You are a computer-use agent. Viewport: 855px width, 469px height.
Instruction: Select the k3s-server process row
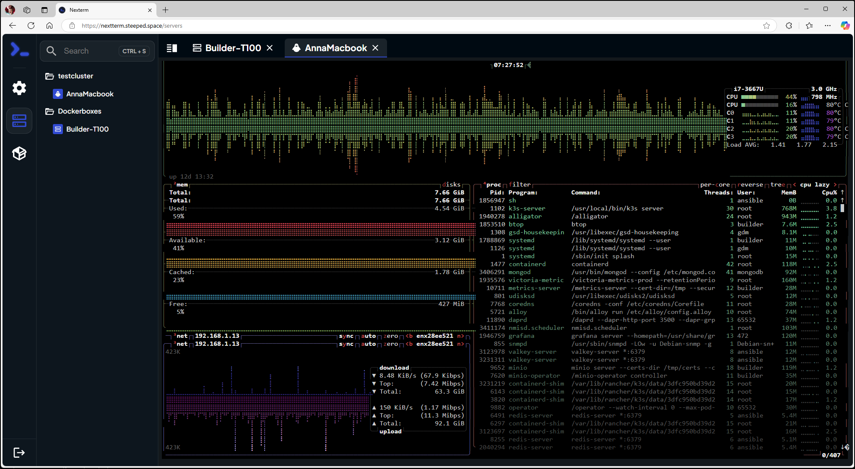pos(657,208)
